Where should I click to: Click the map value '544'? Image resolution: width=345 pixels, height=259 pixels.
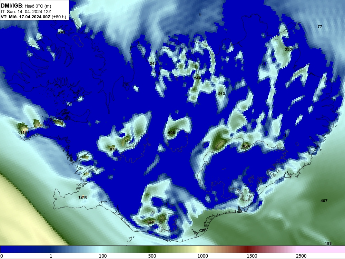(197, 78)
